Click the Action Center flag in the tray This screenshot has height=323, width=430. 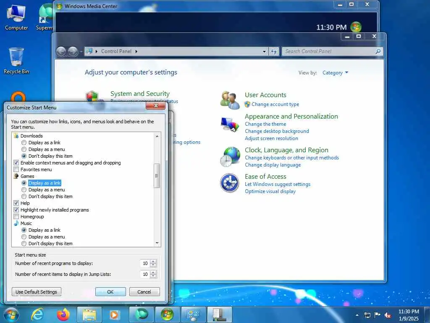(378, 315)
